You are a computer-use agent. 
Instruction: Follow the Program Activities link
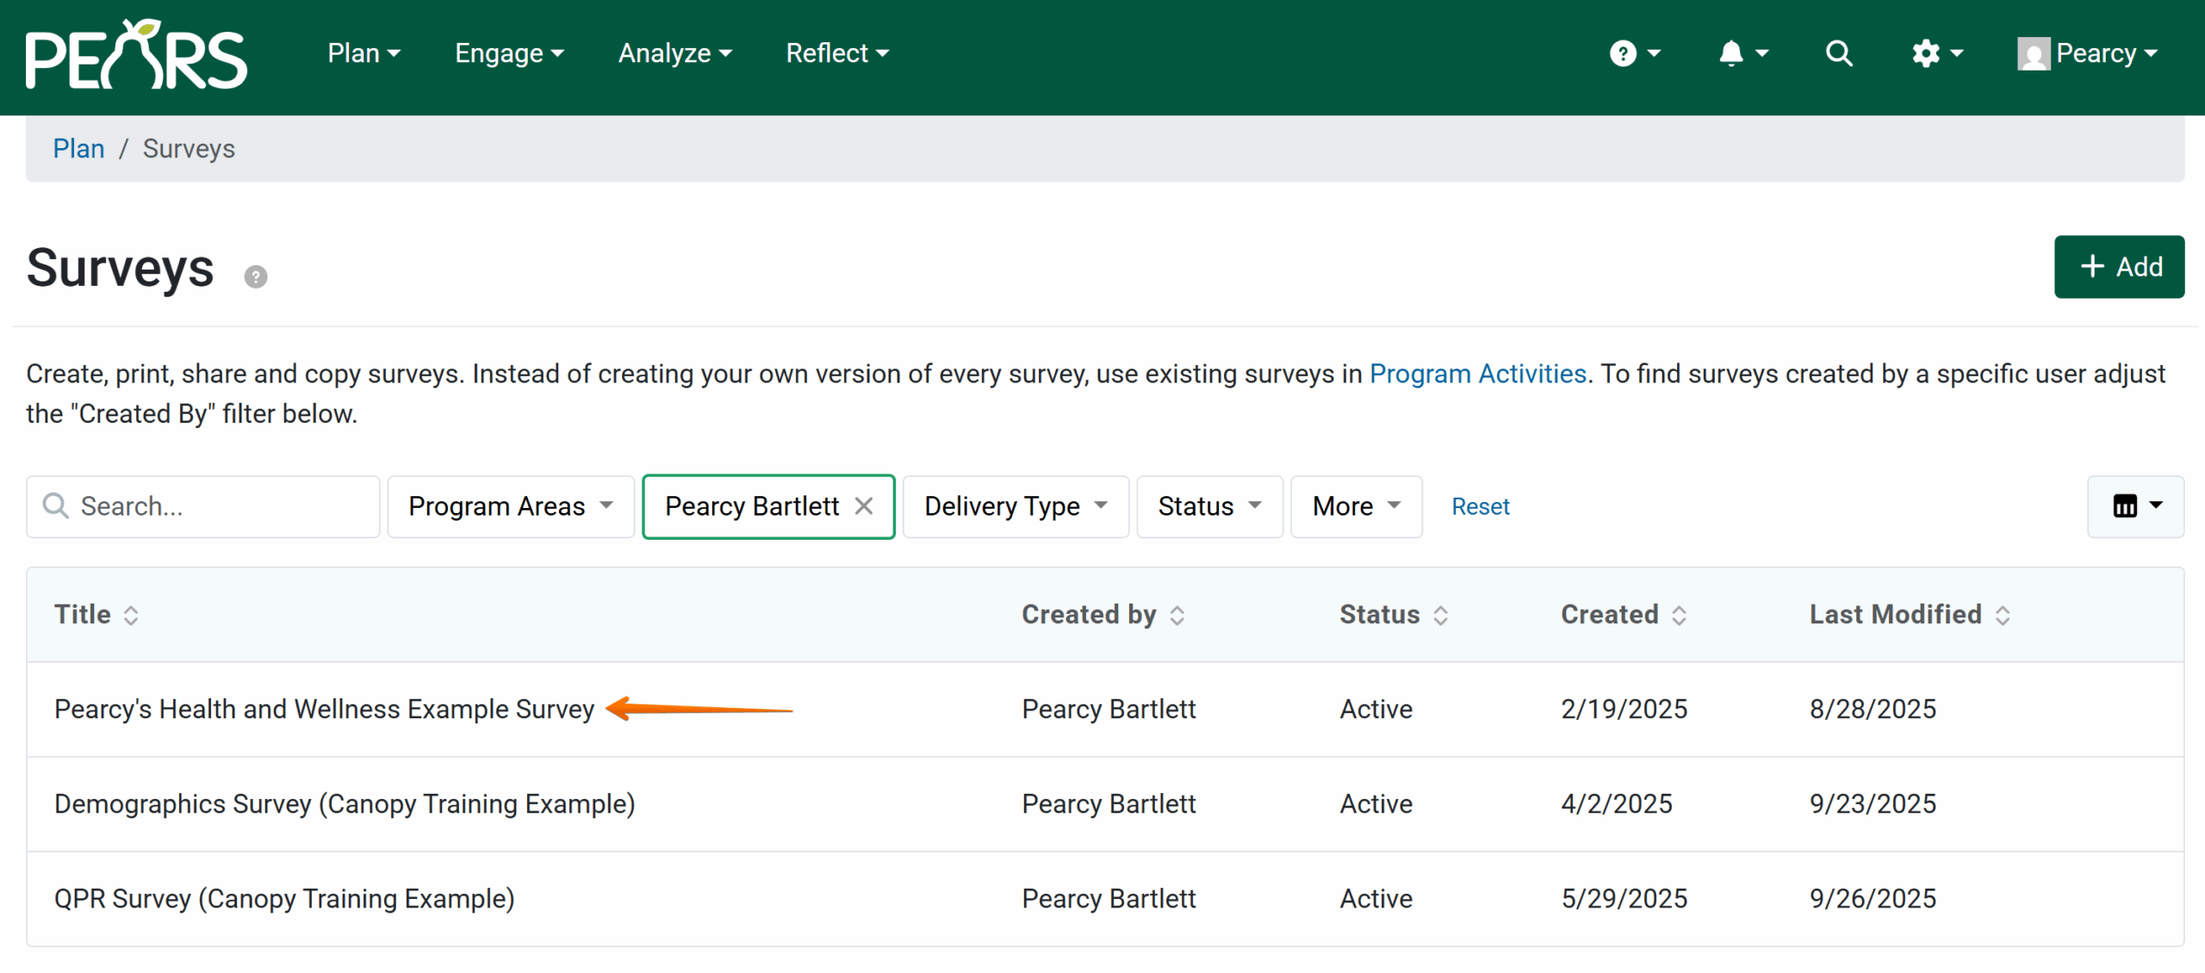(x=1477, y=374)
